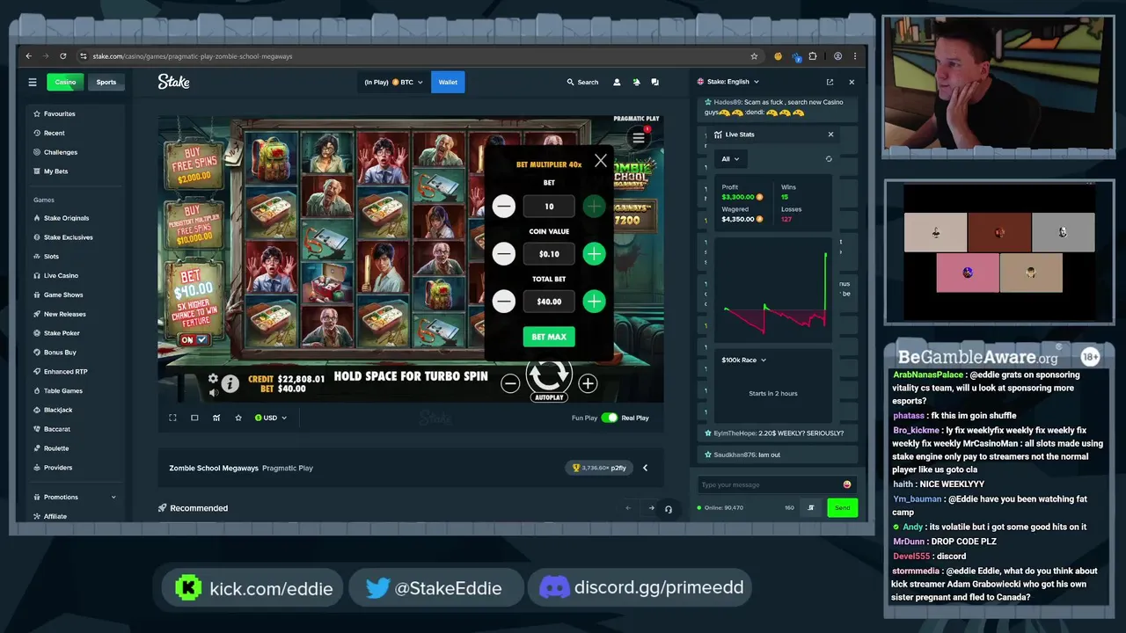The height and width of the screenshot is (633, 1126).
Task: Reload the browser page
Action: 63,56
